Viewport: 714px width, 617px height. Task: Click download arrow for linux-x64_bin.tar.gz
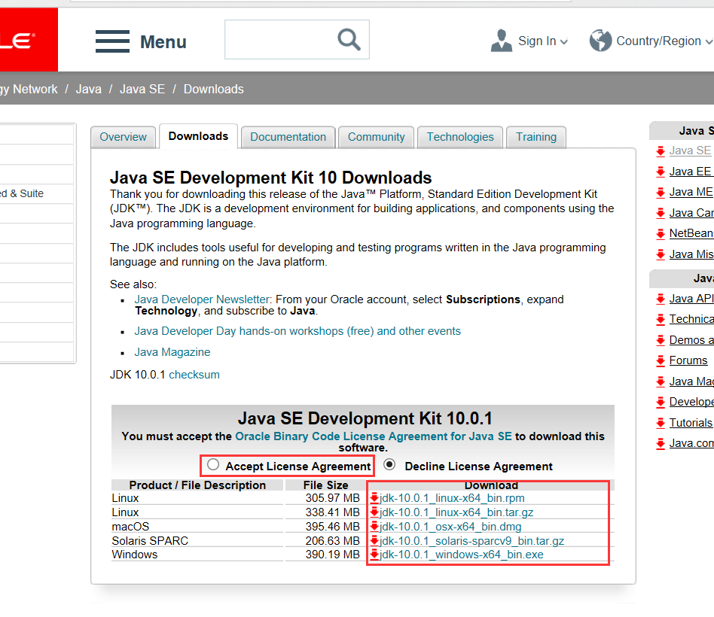pyautogui.click(x=374, y=512)
